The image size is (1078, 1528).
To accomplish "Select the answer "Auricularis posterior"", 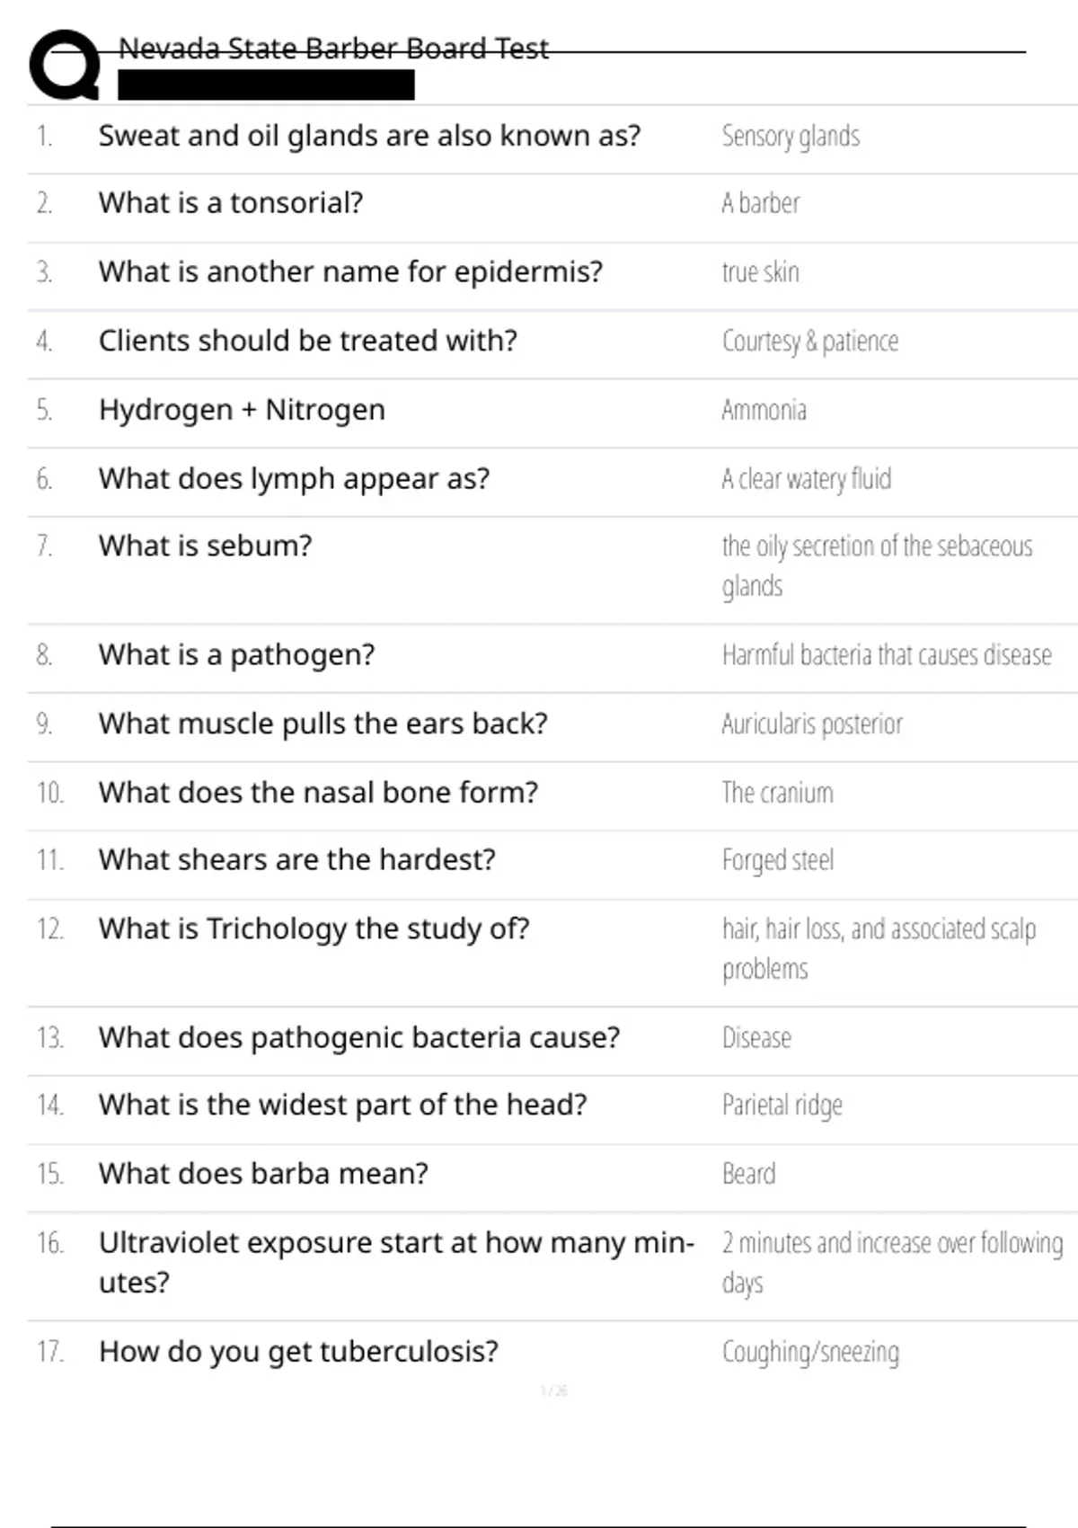I will [x=812, y=724].
